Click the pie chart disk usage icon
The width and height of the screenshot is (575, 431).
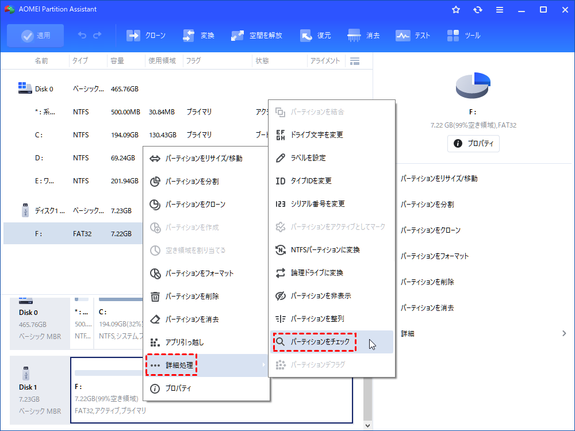tap(473, 86)
